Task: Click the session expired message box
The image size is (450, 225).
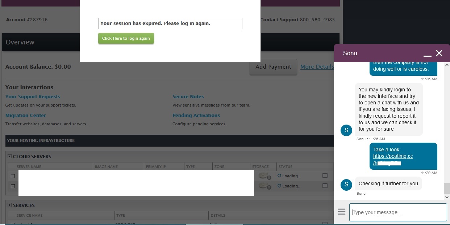Action: (x=170, y=23)
